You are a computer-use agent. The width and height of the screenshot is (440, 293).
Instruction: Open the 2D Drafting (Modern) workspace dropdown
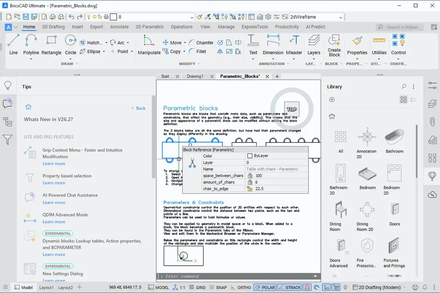point(379,288)
